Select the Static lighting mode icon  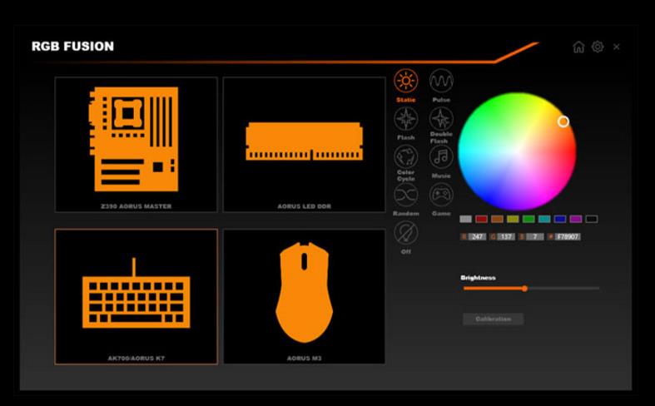(x=405, y=81)
